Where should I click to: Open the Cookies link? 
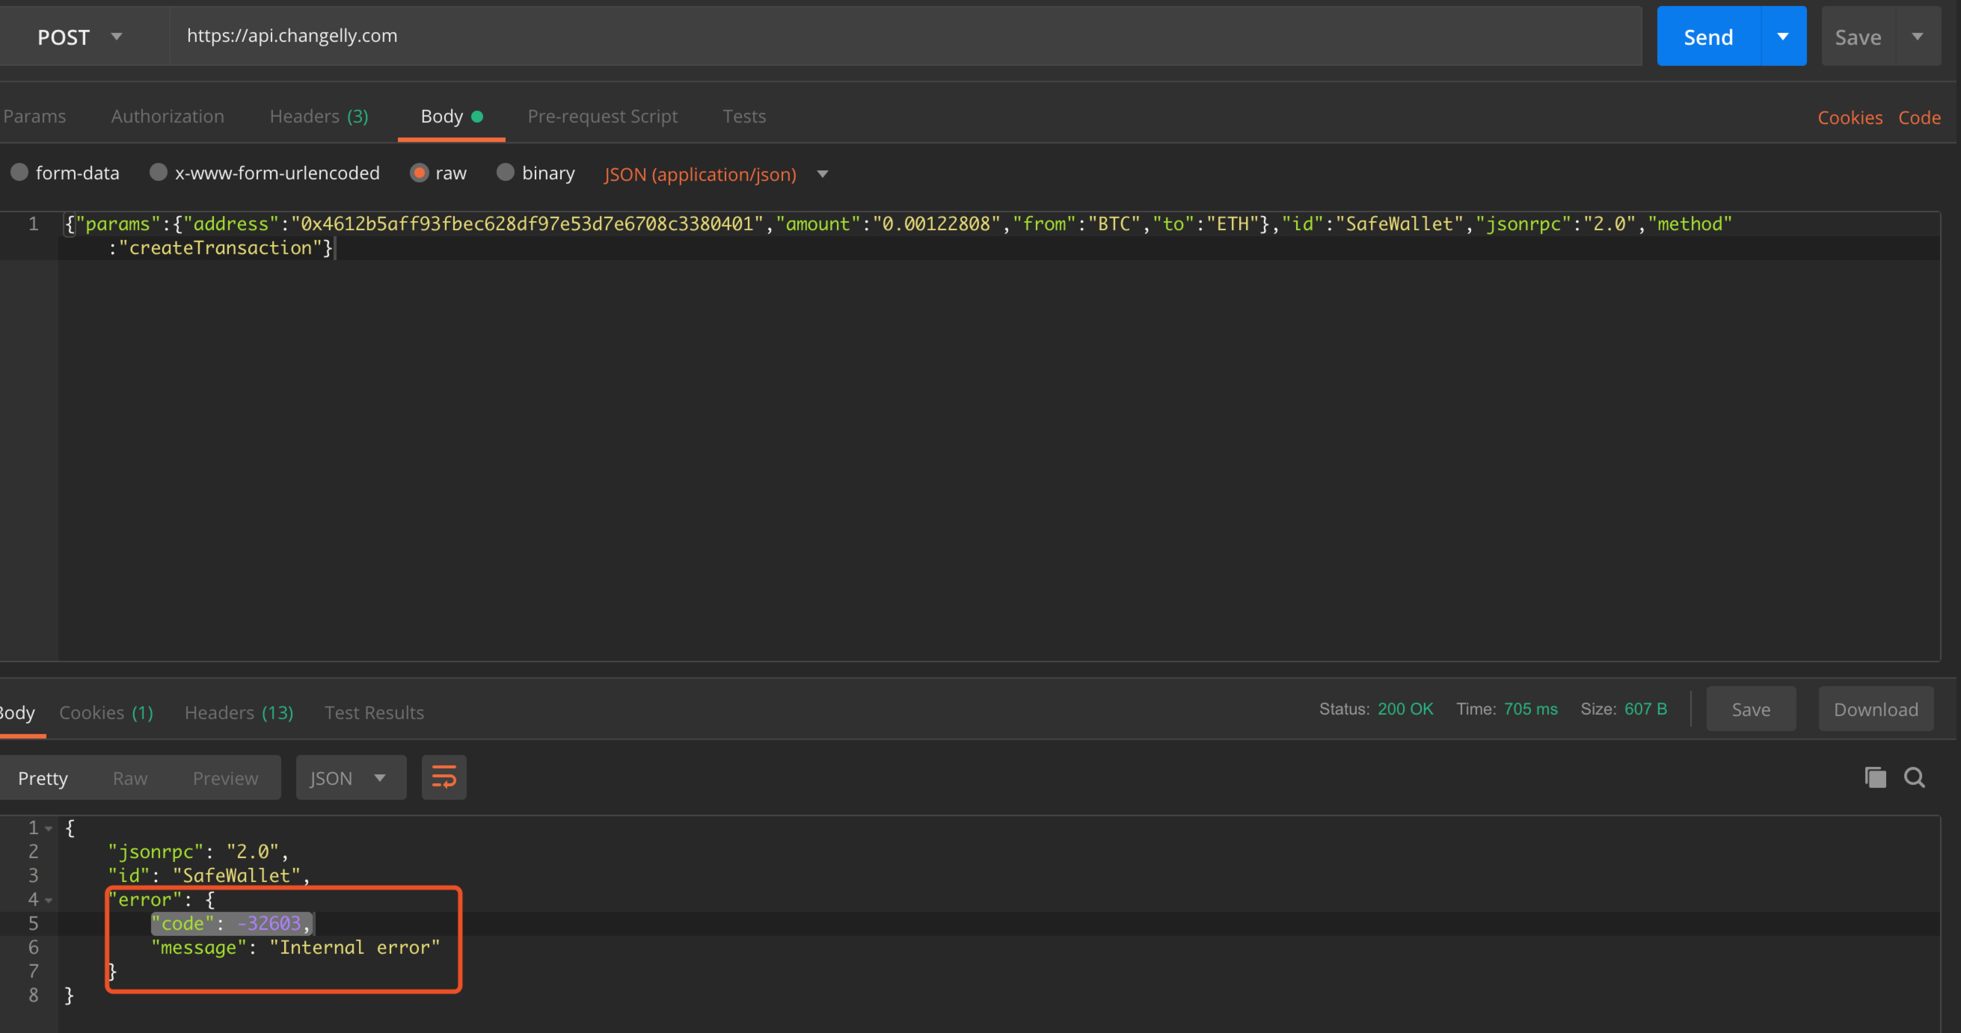1850,118
